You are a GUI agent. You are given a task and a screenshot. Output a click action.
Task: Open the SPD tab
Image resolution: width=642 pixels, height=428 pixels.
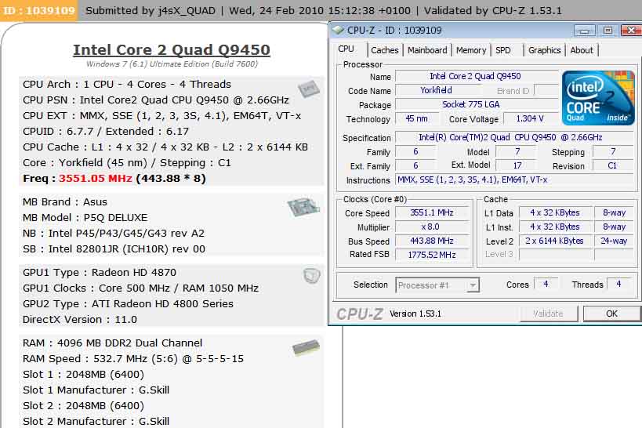pyautogui.click(x=503, y=50)
